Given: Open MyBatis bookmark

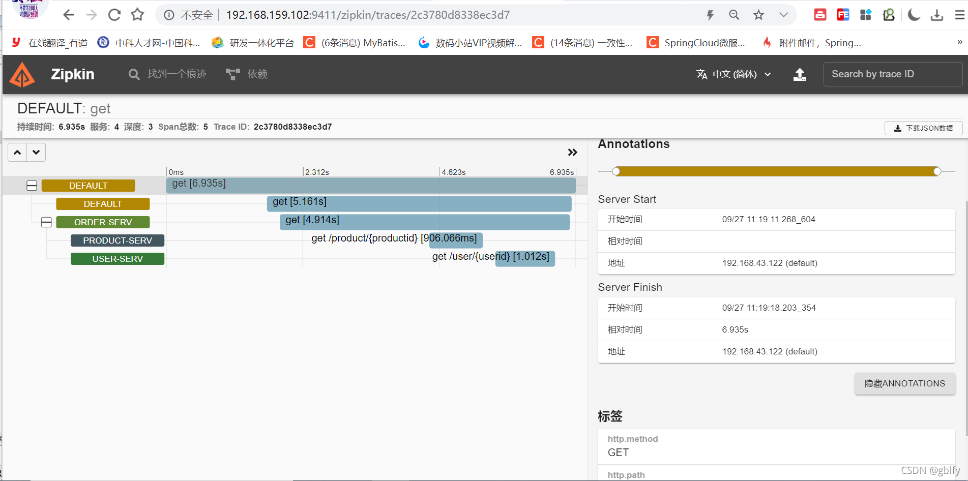Looking at the screenshot, I should [x=354, y=43].
